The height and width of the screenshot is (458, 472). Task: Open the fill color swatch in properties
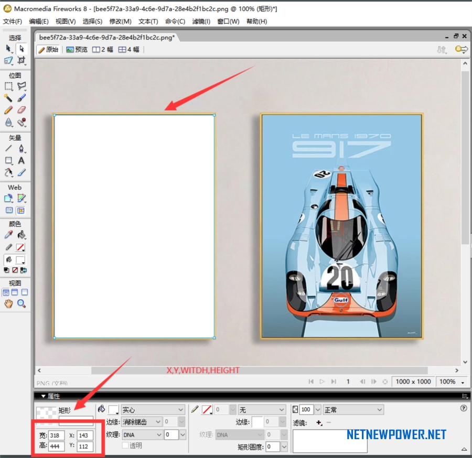pos(113,410)
